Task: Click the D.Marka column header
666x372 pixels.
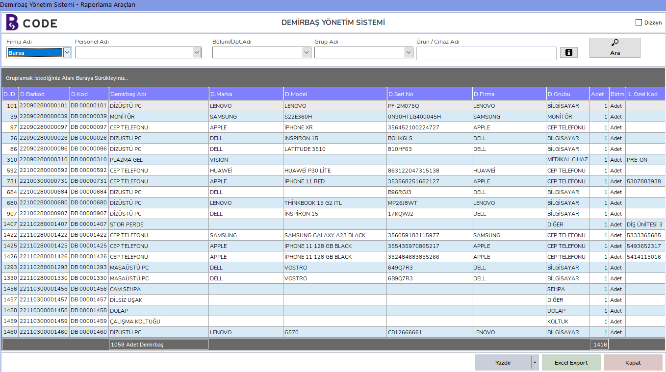Action: point(246,94)
